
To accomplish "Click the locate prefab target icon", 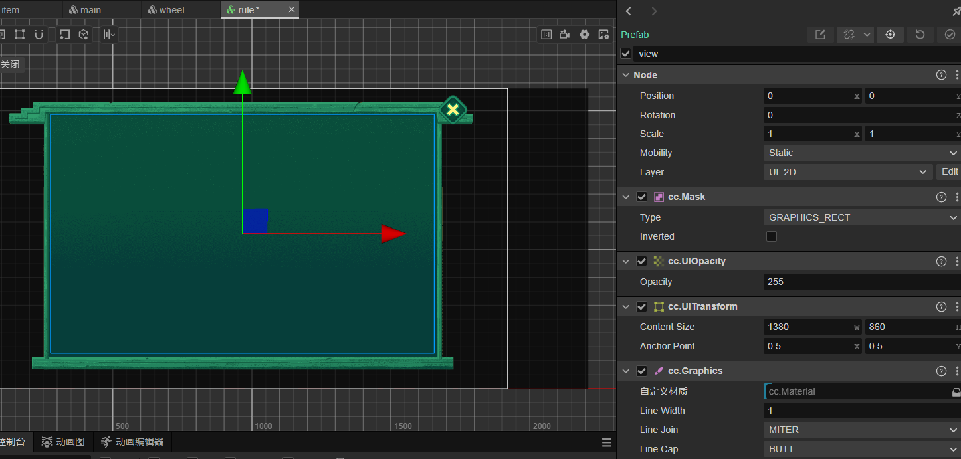I will (890, 35).
